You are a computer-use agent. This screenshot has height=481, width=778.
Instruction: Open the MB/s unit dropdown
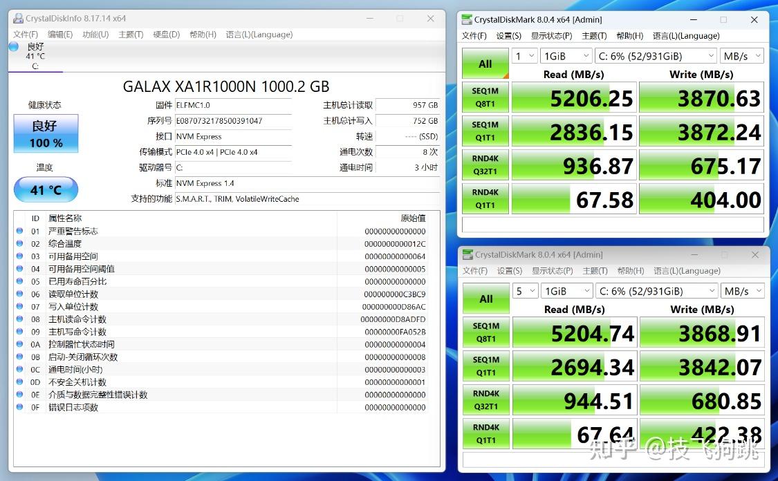pos(742,55)
